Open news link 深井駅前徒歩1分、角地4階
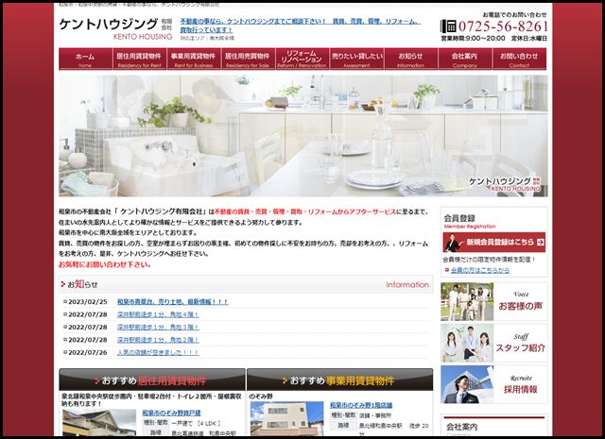 (x=158, y=314)
